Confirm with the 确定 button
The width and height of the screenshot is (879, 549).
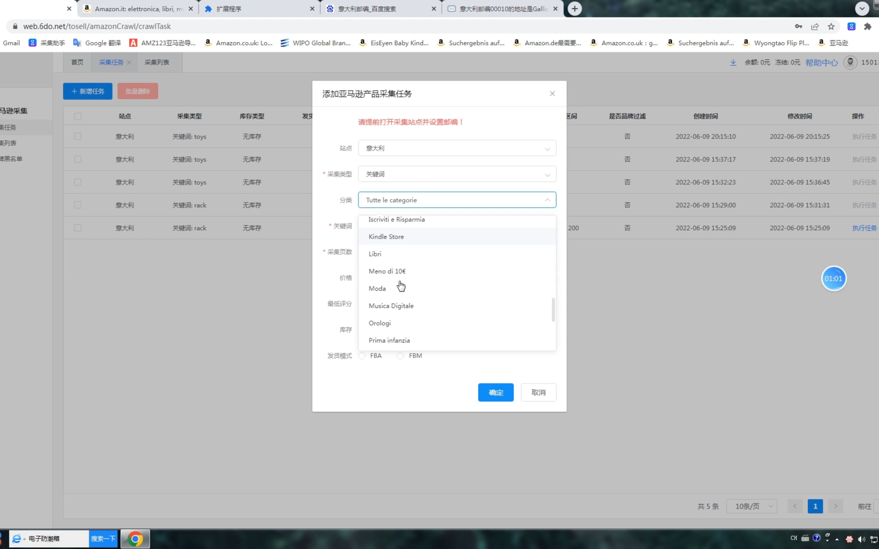[496, 392]
